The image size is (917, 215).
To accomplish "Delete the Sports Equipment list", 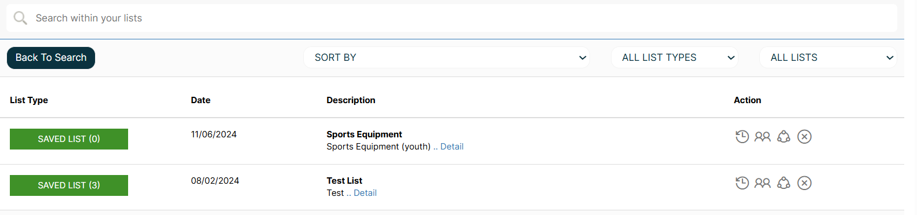I will tap(805, 137).
